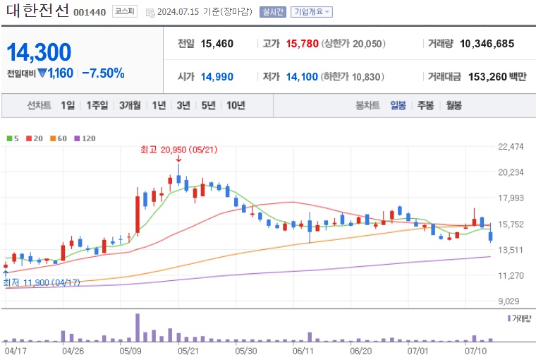Click the stock code 001440
Image resolution: width=536 pixels, height=360 pixels.
pos(90,12)
